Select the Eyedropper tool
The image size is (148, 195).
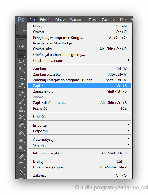click(21, 85)
